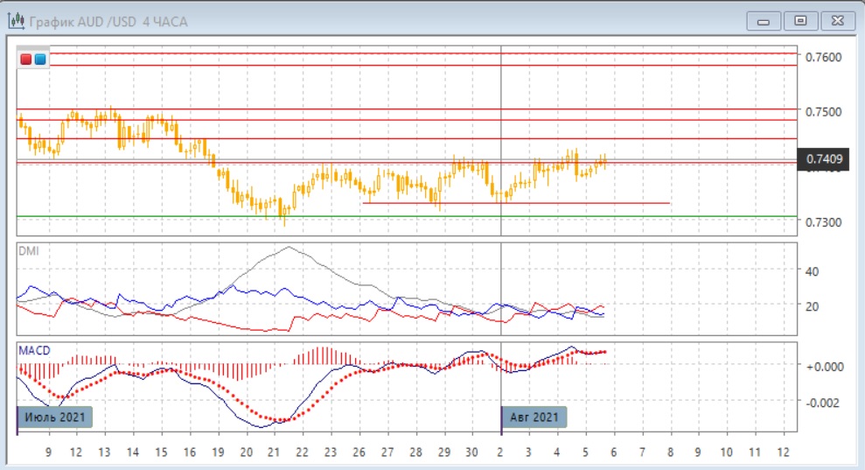865x470 pixels.
Task: Click the 0.7300 price axis label
Action: coord(824,222)
